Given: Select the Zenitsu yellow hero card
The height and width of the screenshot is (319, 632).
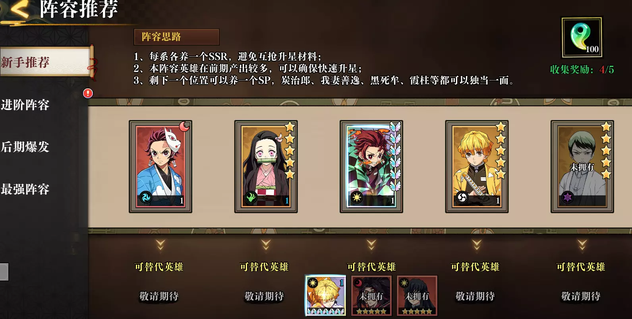Looking at the screenshot, I should (x=477, y=166).
